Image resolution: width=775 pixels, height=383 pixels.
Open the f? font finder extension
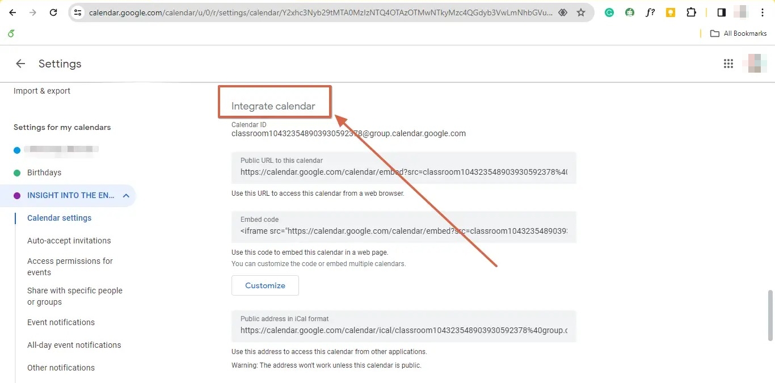coord(650,12)
